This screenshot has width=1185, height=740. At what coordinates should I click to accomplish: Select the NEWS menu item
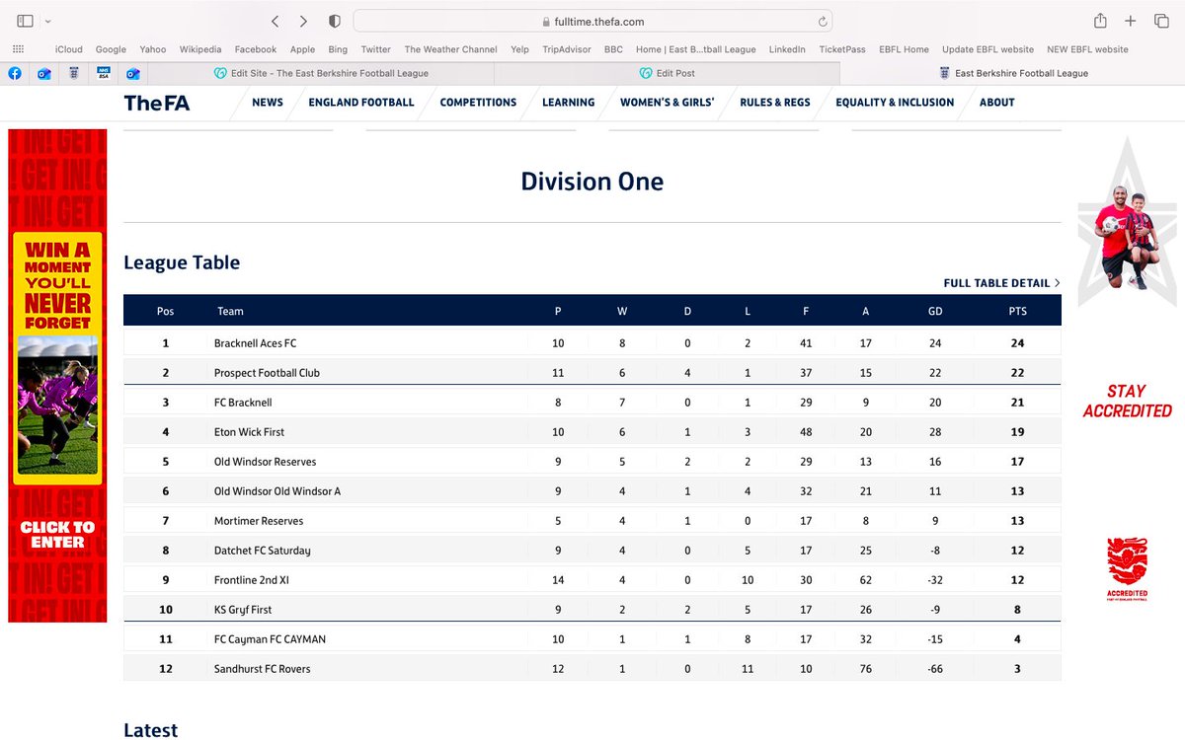point(267,103)
